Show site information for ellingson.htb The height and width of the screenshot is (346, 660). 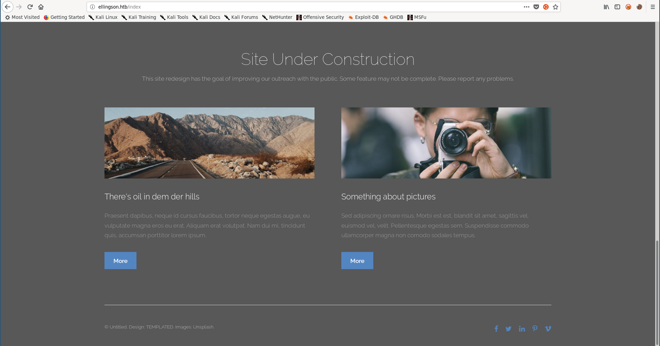point(92,7)
